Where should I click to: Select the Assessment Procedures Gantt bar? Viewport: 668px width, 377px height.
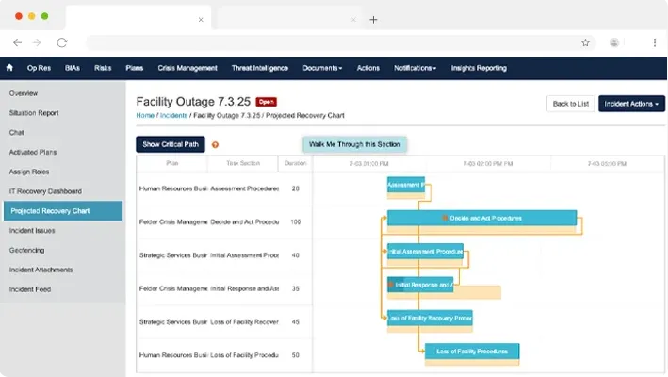coord(406,185)
